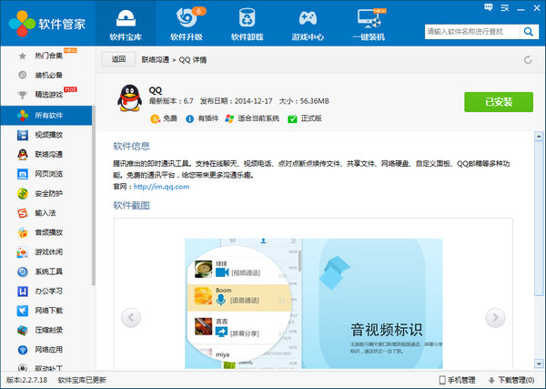Click the green 已安装 button
546x389 pixels.
click(x=498, y=101)
